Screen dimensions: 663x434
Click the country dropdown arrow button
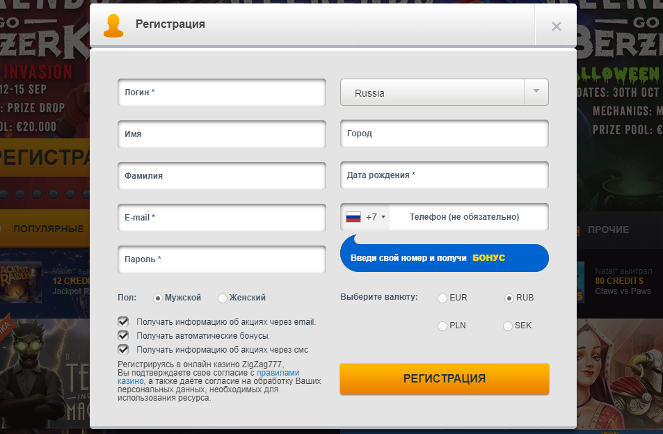pyautogui.click(x=536, y=92)
